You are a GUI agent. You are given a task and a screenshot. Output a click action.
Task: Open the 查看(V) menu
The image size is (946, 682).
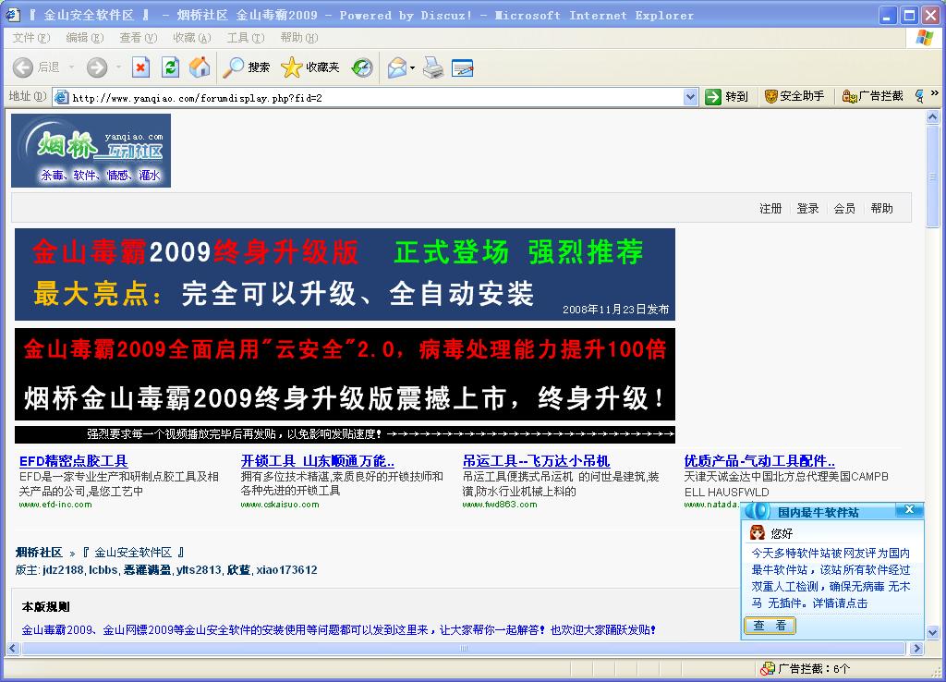(x=139, y=37)
